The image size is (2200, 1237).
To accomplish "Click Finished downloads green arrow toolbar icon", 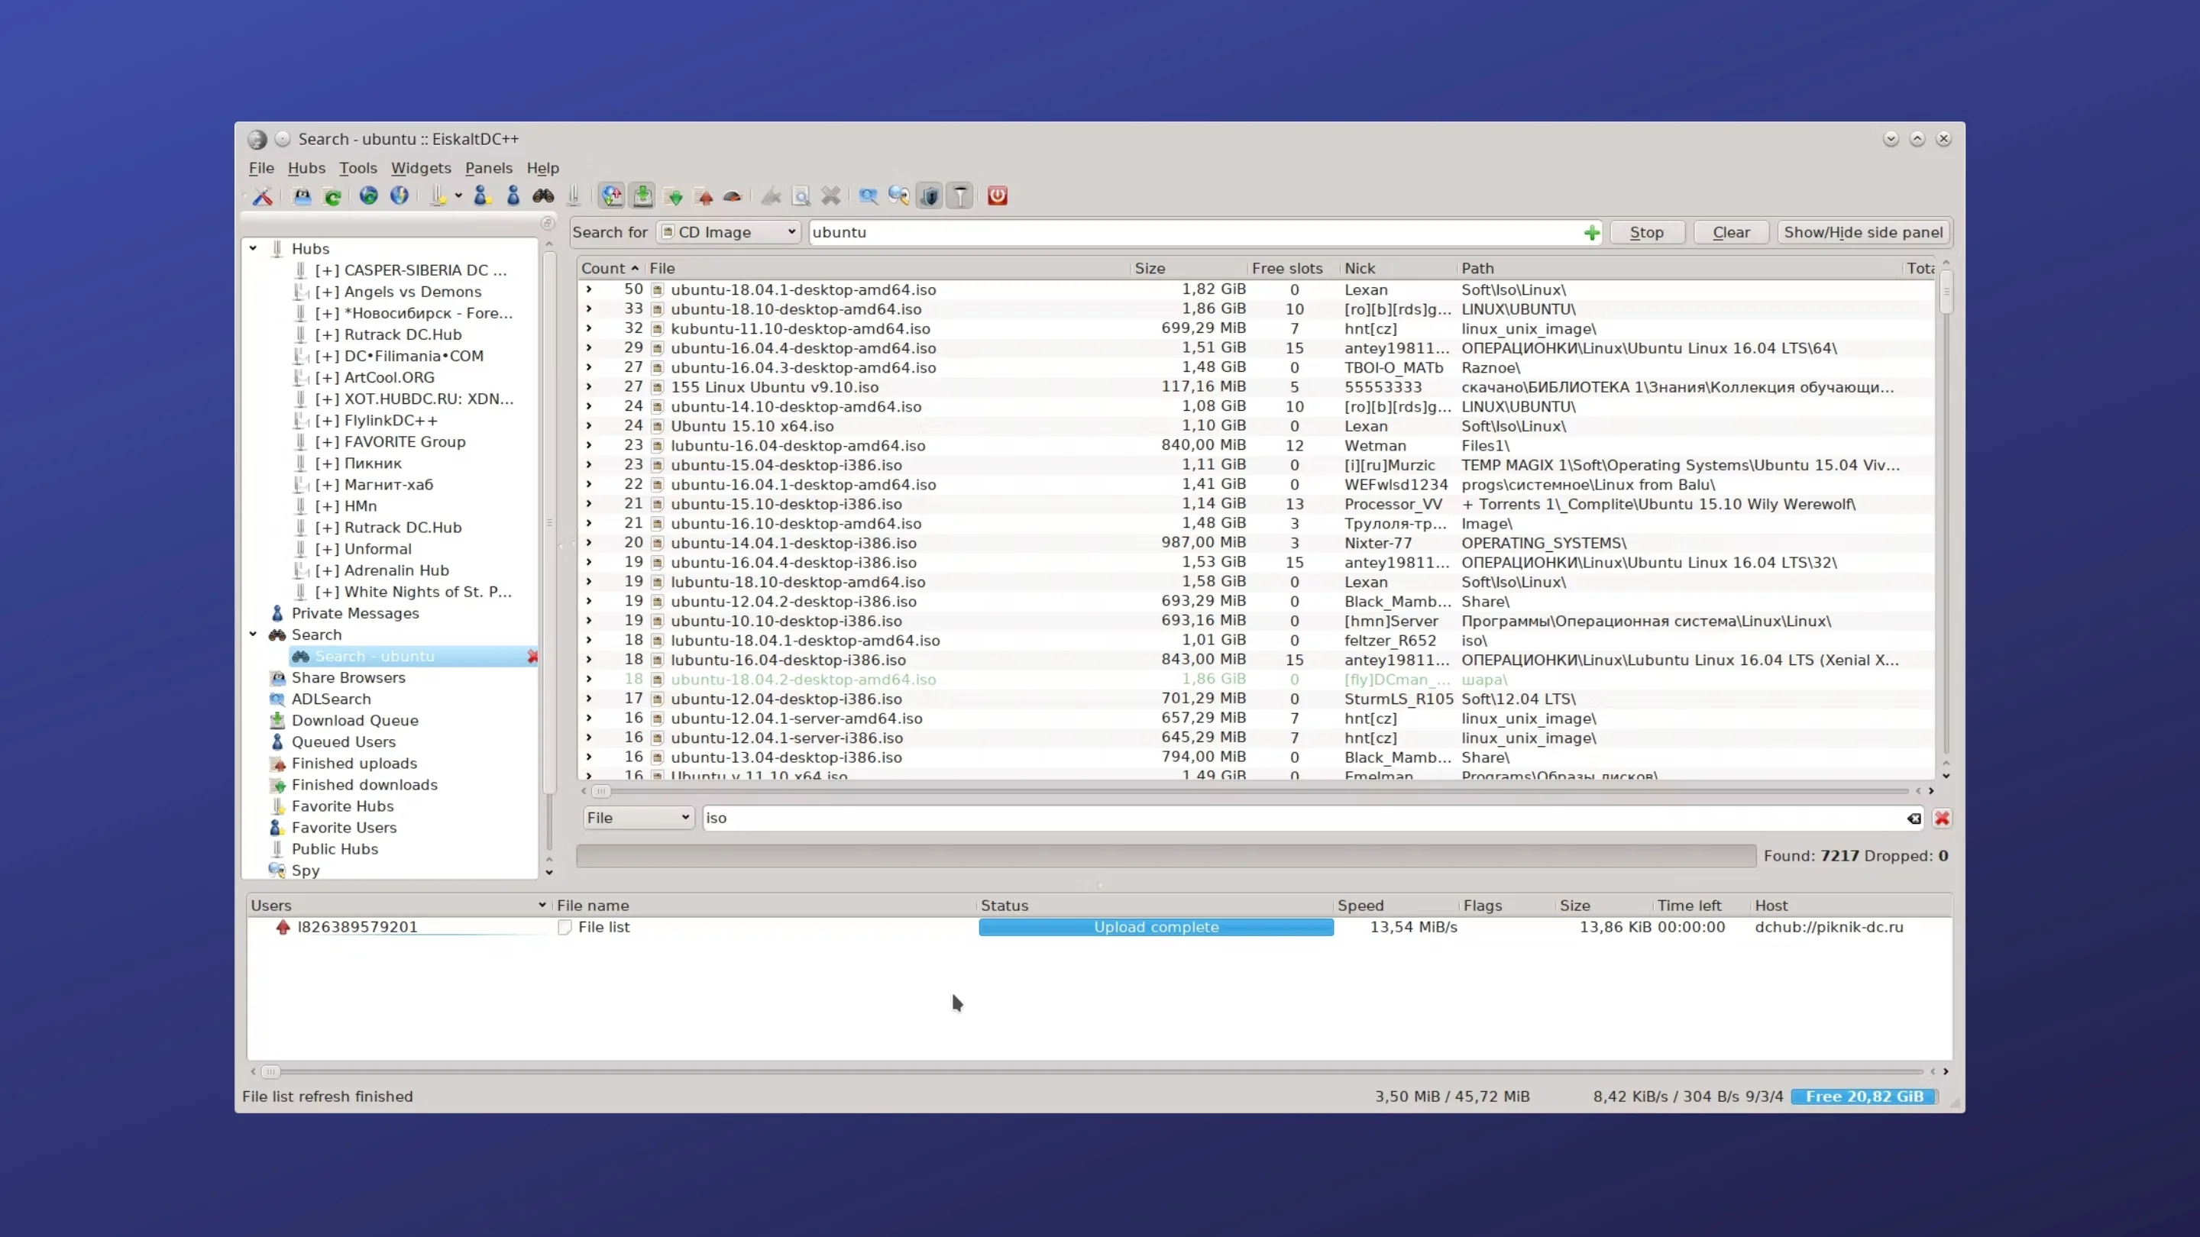I will point(674,196).
